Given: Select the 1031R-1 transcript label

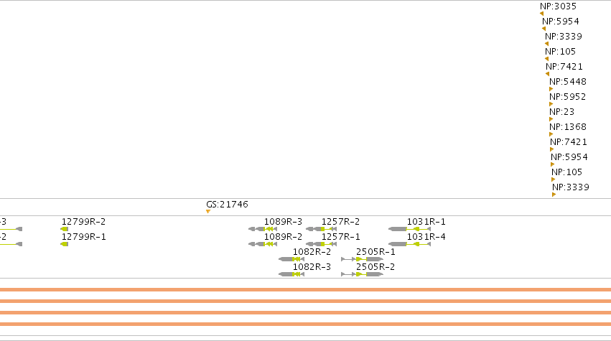Looking at the screenshot, I should pyautogui.click(x=426, y=222).
